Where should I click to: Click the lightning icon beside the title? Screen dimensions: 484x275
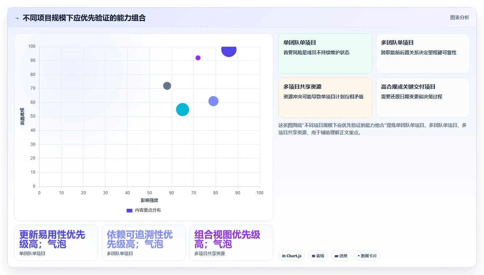17,18
